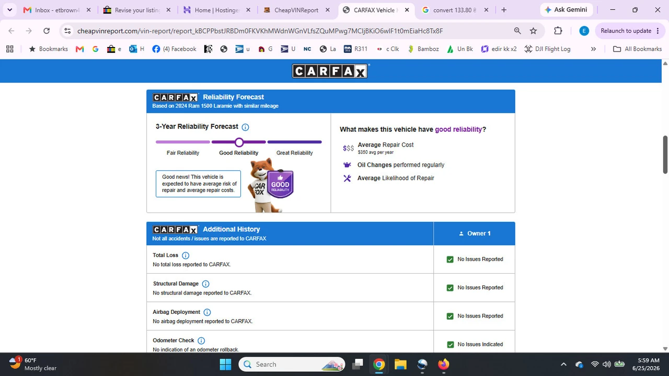
Task: Open the Google bookmark icon
Action: point(95,49)
